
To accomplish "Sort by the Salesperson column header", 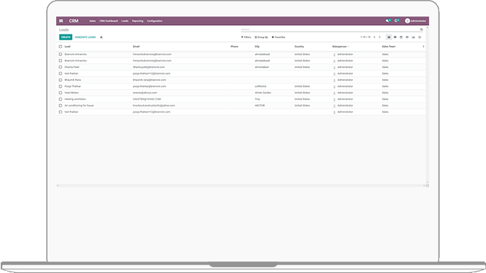I will click(x=340, y=47).
